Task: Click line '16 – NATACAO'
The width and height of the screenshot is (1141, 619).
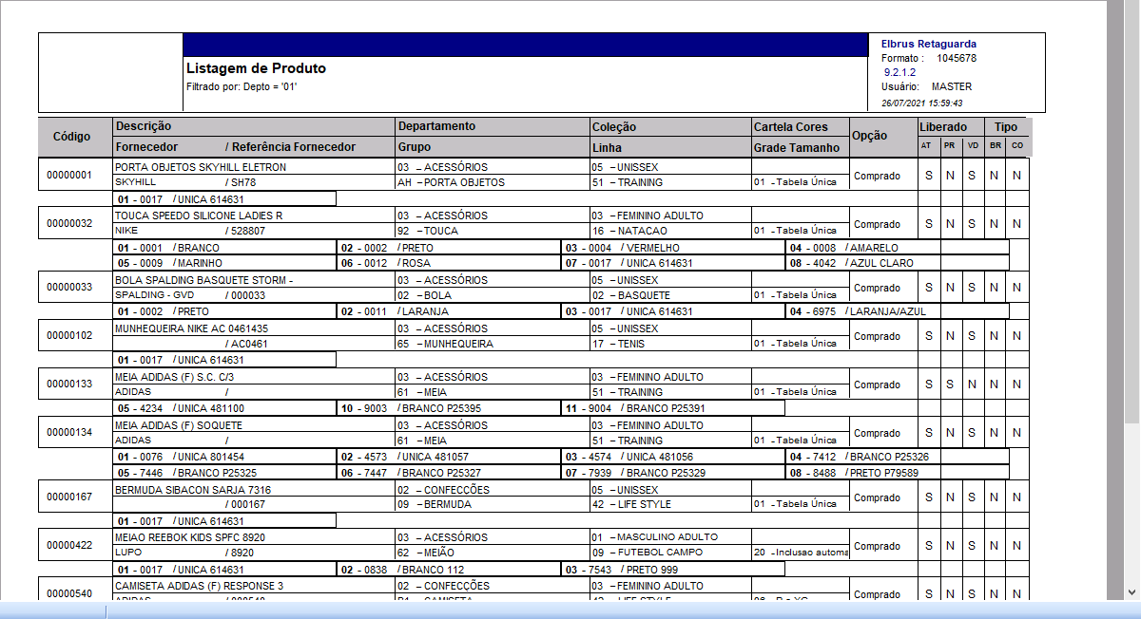Action: [x=630, y=231]
